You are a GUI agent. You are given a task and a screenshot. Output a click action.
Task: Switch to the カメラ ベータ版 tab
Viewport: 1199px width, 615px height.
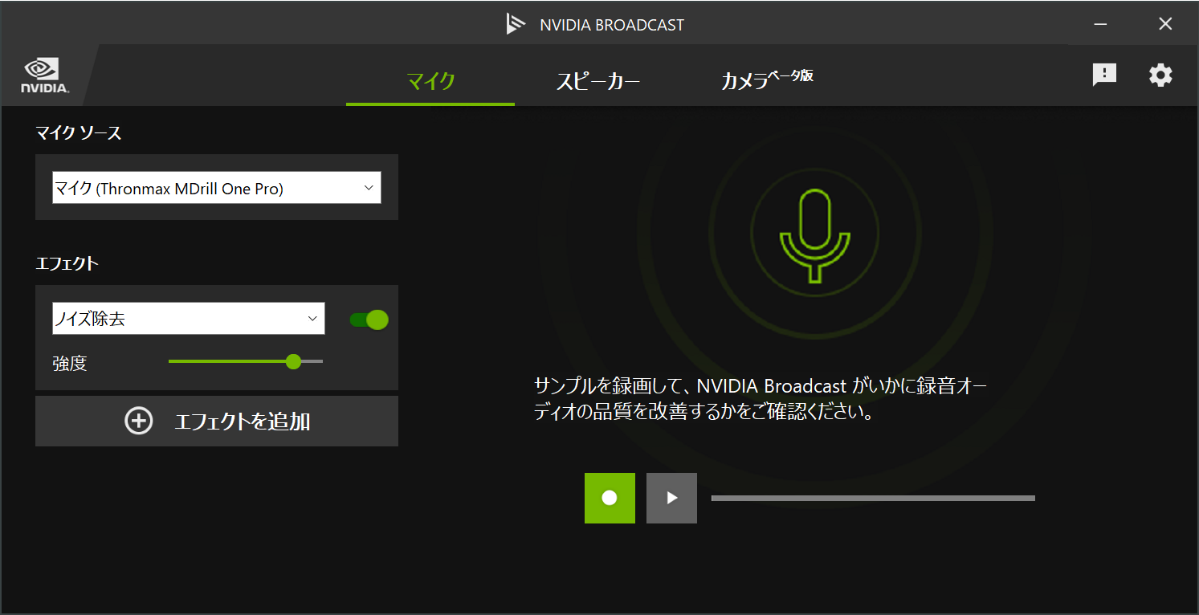(767, 79)
